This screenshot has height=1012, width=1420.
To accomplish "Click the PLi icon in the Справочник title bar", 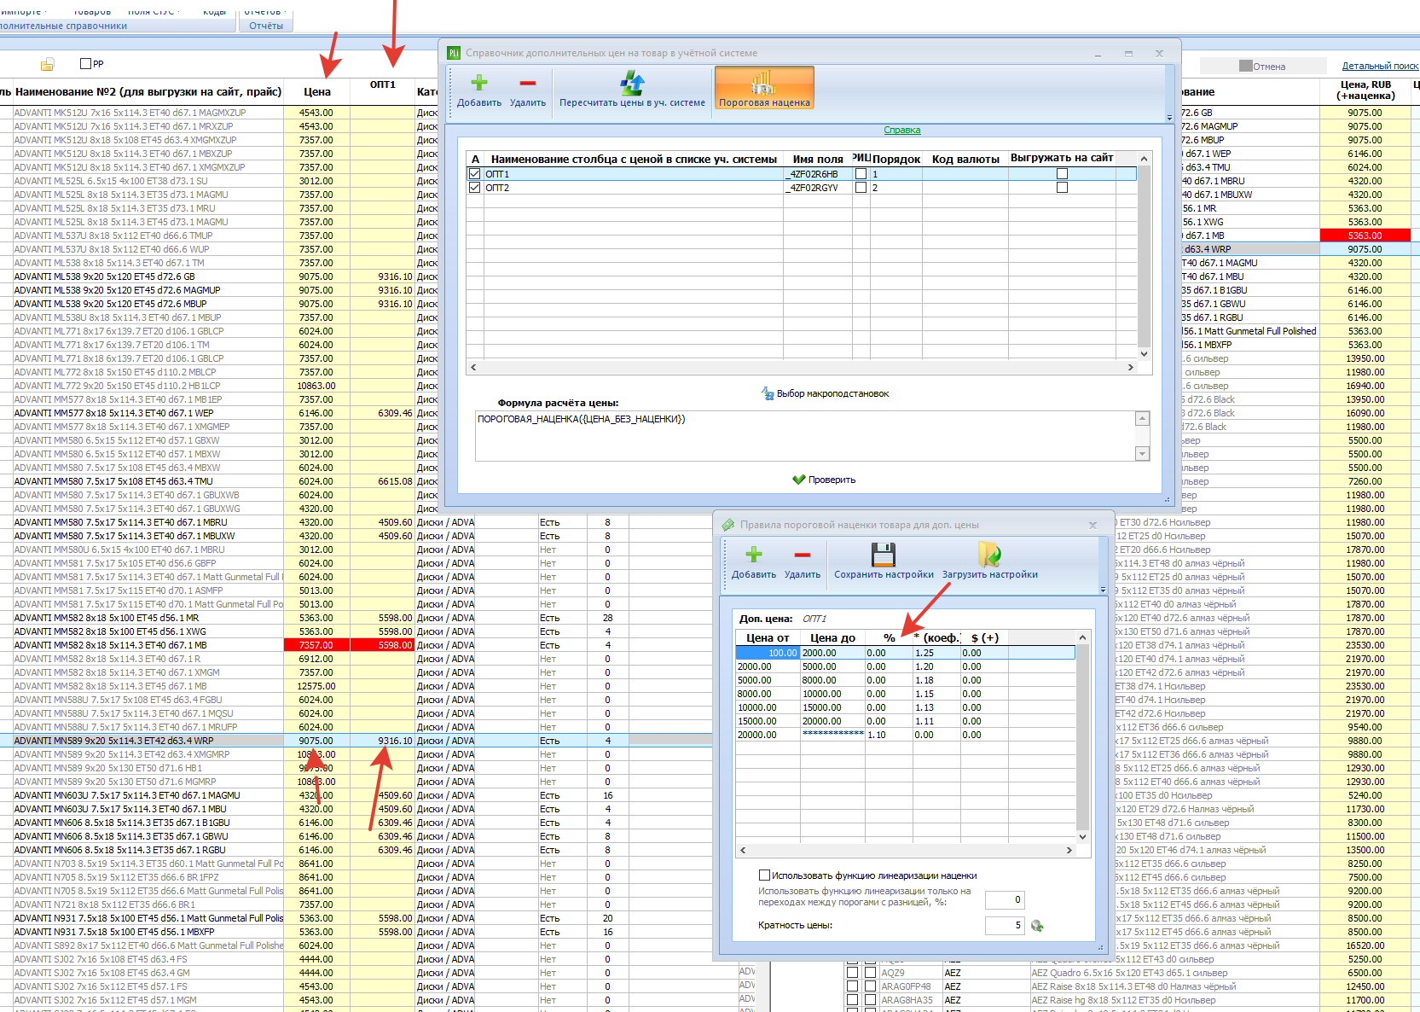I will tap(454, 53).
